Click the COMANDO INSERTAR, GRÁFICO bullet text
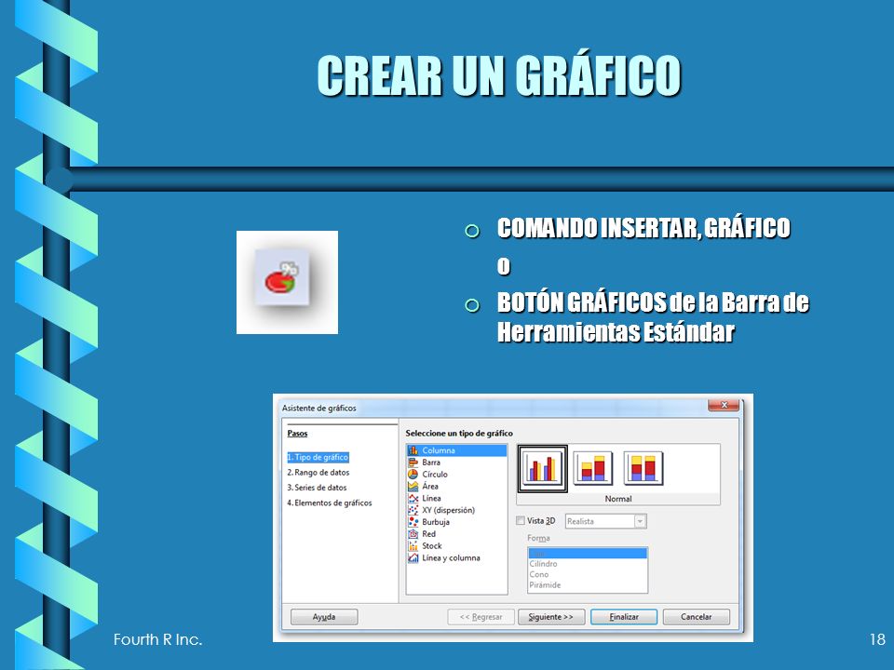 click(643, 228)
